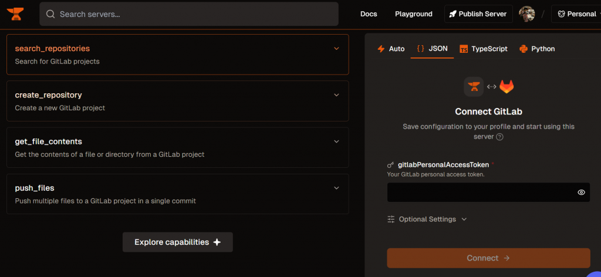Viewport: 601px width, 277px height.
Task: Click the Explore capabilities button
Action: (x=177, y=242)
